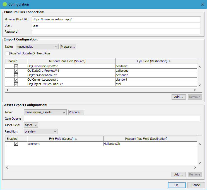Screen dimensions: 207x190
Task: Click sort arrow on Fylr Field (Source) header
Action: point(76,139)
